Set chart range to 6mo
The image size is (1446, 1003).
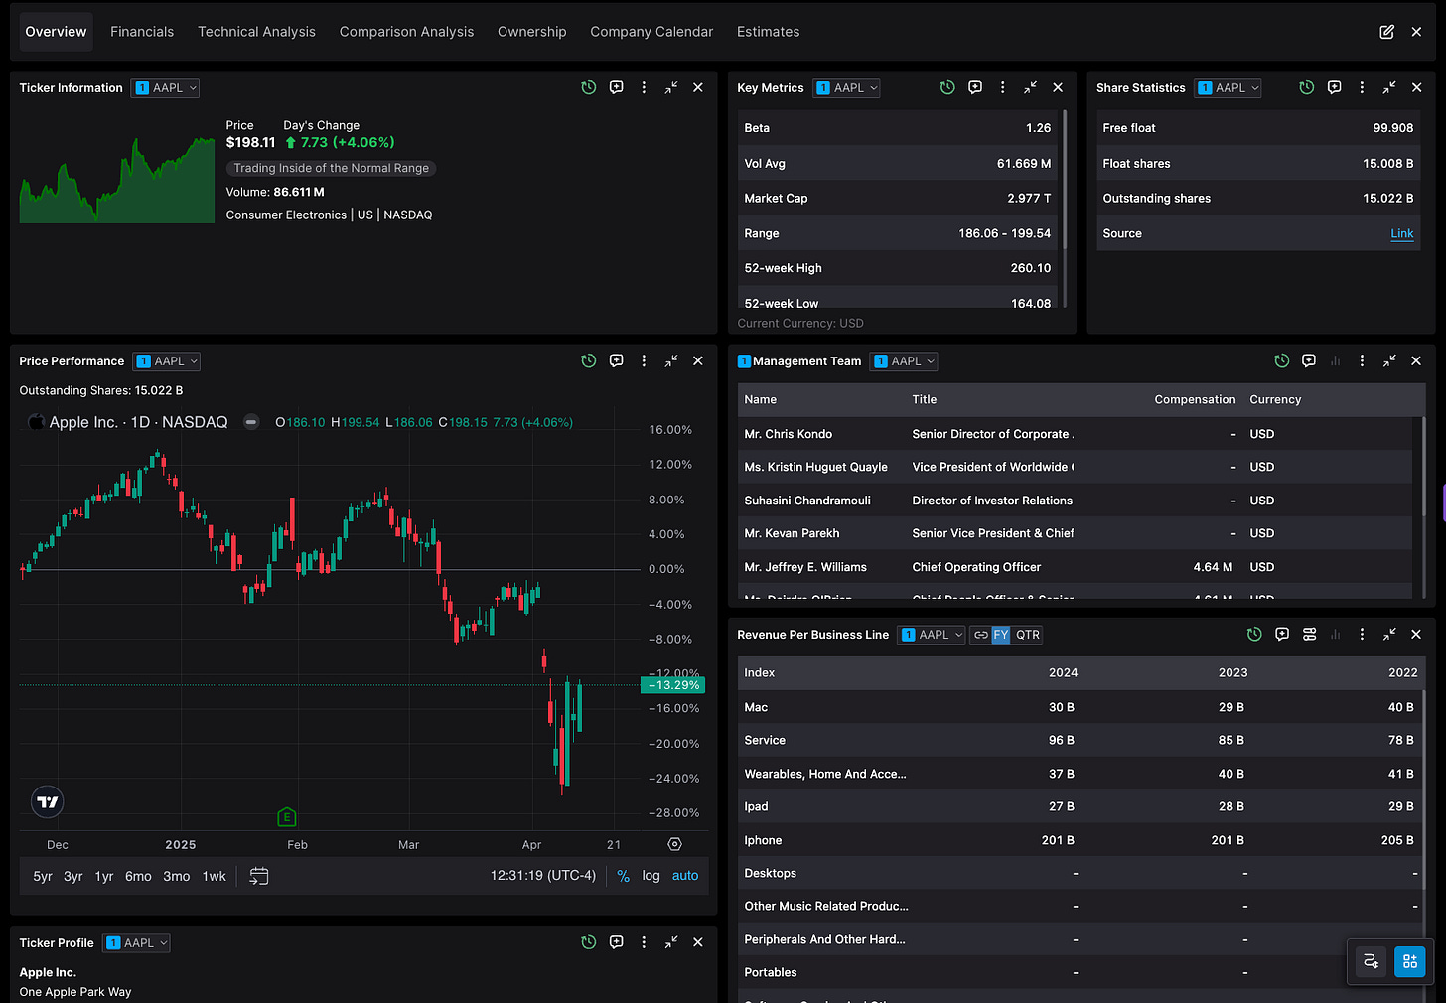(x=138, y=876)
